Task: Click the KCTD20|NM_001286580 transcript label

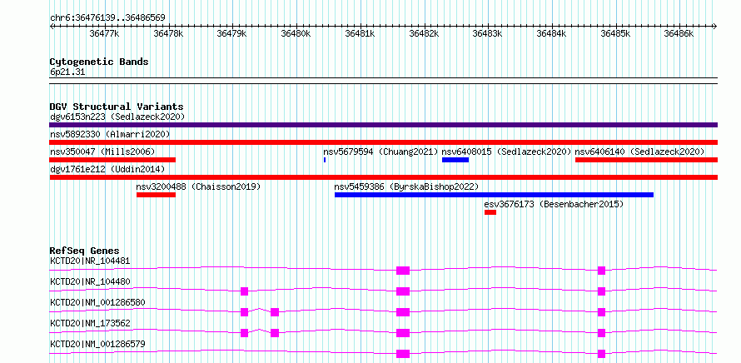Action: (97, 302)
